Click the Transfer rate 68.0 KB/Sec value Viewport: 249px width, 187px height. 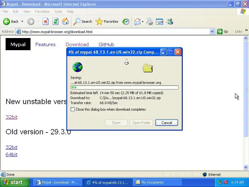pos(109,103)
